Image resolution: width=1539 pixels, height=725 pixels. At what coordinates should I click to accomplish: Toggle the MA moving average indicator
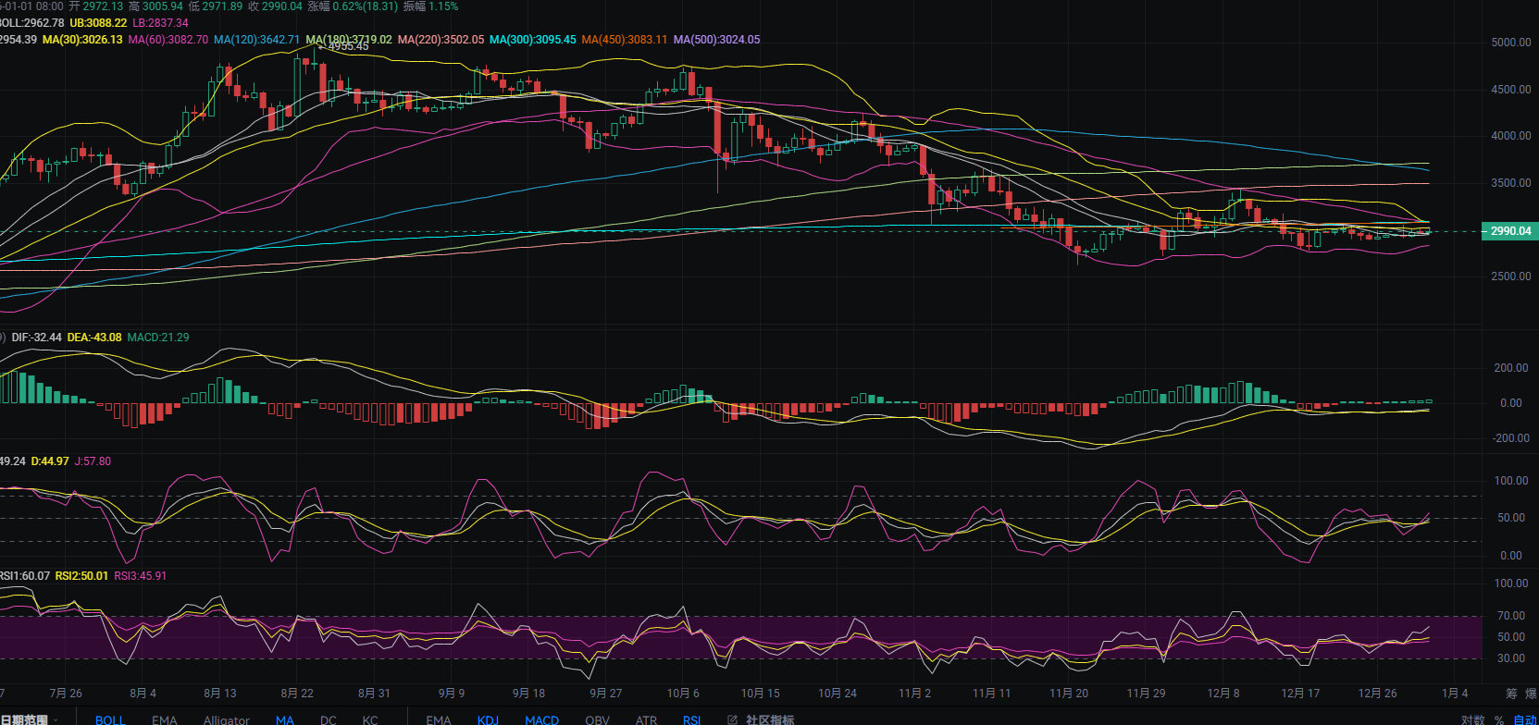(284, 719)
